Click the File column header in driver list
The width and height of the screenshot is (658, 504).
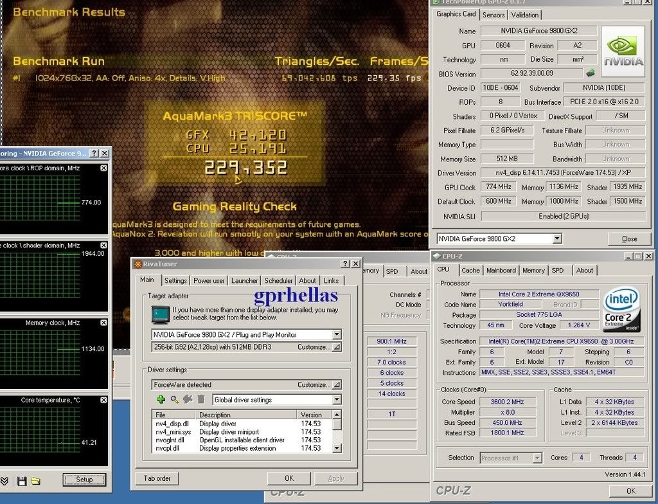tap(174, 415)
